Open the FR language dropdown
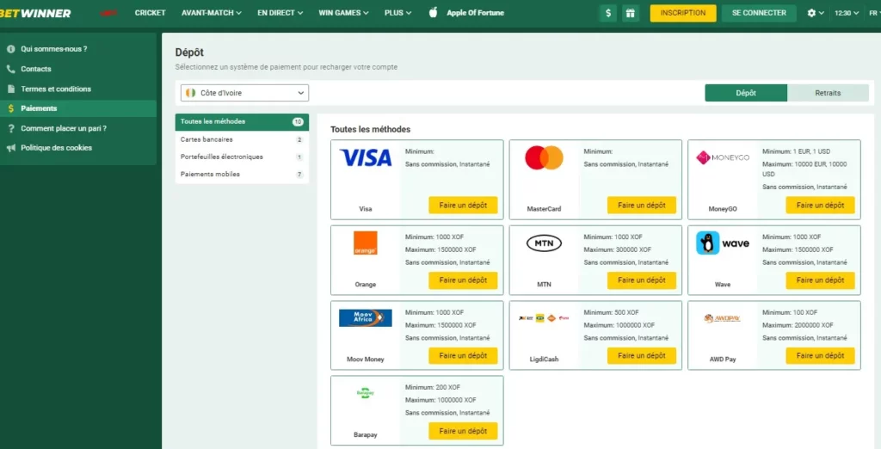The image size is (881, 449). [x=875, y=13]
